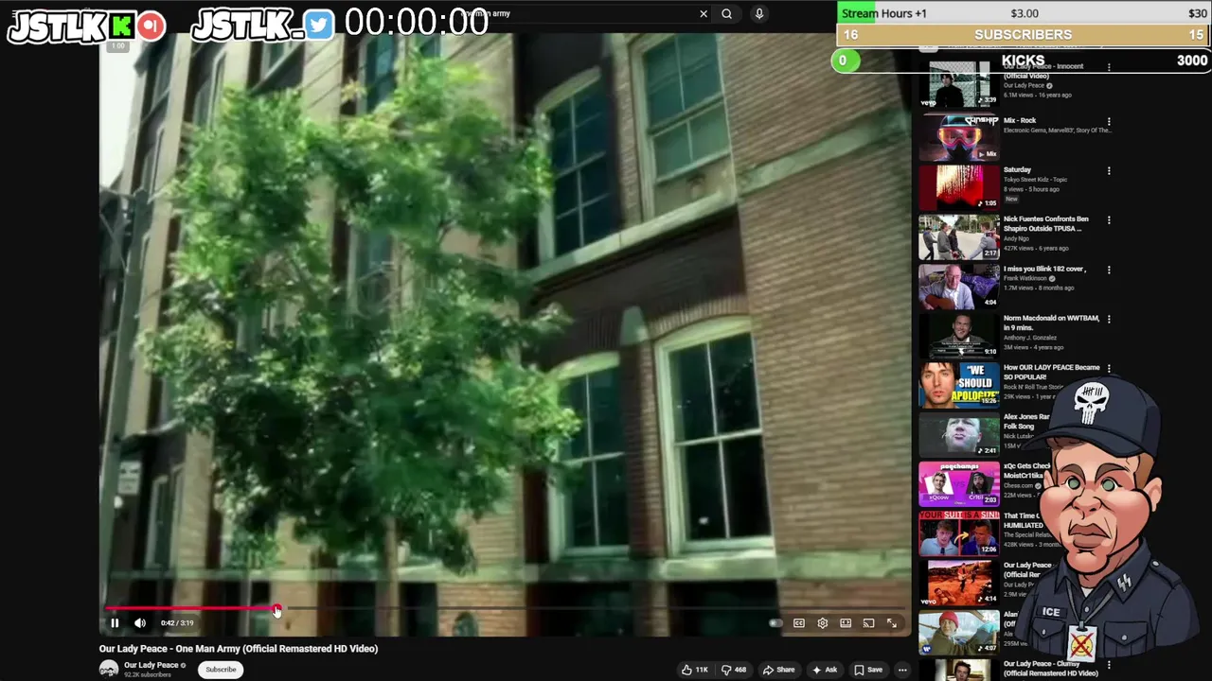The height and width of the screenshot is (681, 1212).
Task: Toggle the autoplay switch in player
Action: coord(775,623)
